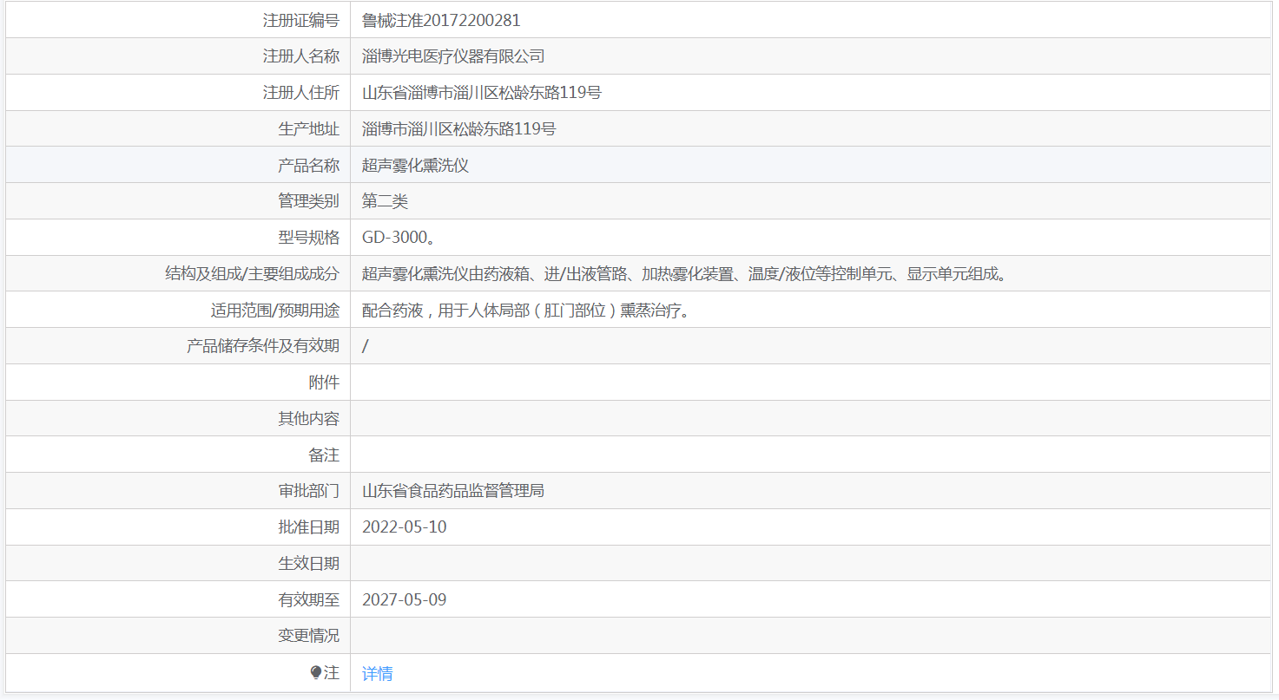The image size is (1279, 700).
Task: Click the lightbulb icon beside 注
Action: (x=316, y=672)
